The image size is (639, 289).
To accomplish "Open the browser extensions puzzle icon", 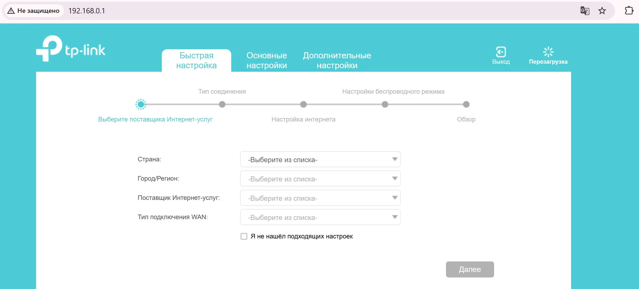I will point(629,11).
